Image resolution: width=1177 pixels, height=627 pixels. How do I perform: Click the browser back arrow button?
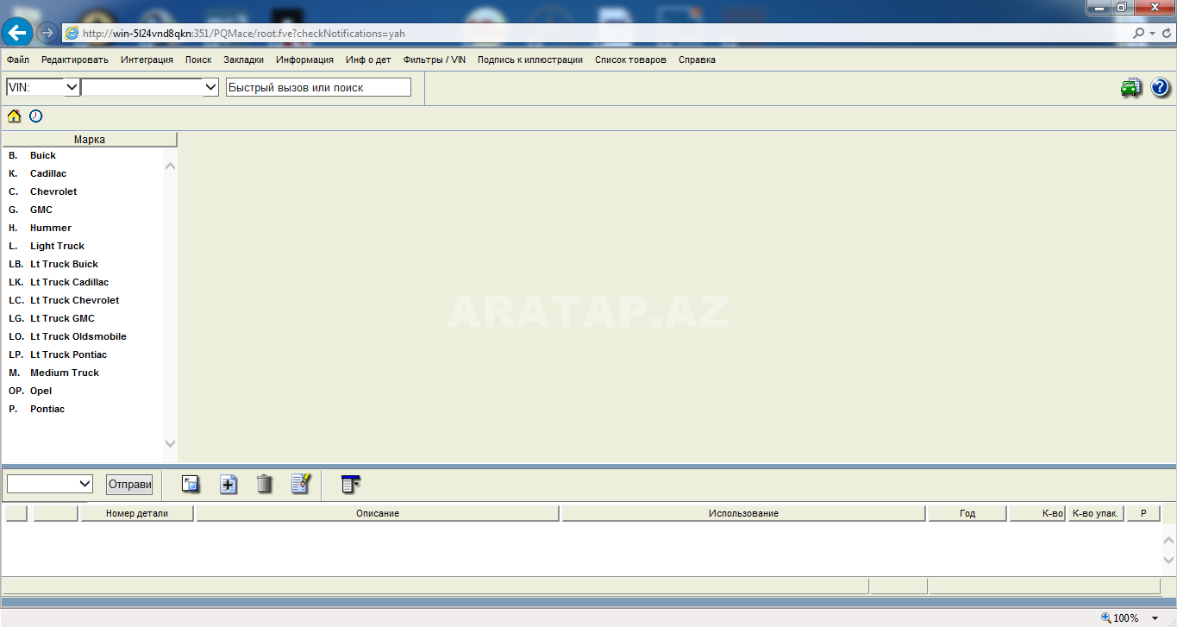click(17, 33)
